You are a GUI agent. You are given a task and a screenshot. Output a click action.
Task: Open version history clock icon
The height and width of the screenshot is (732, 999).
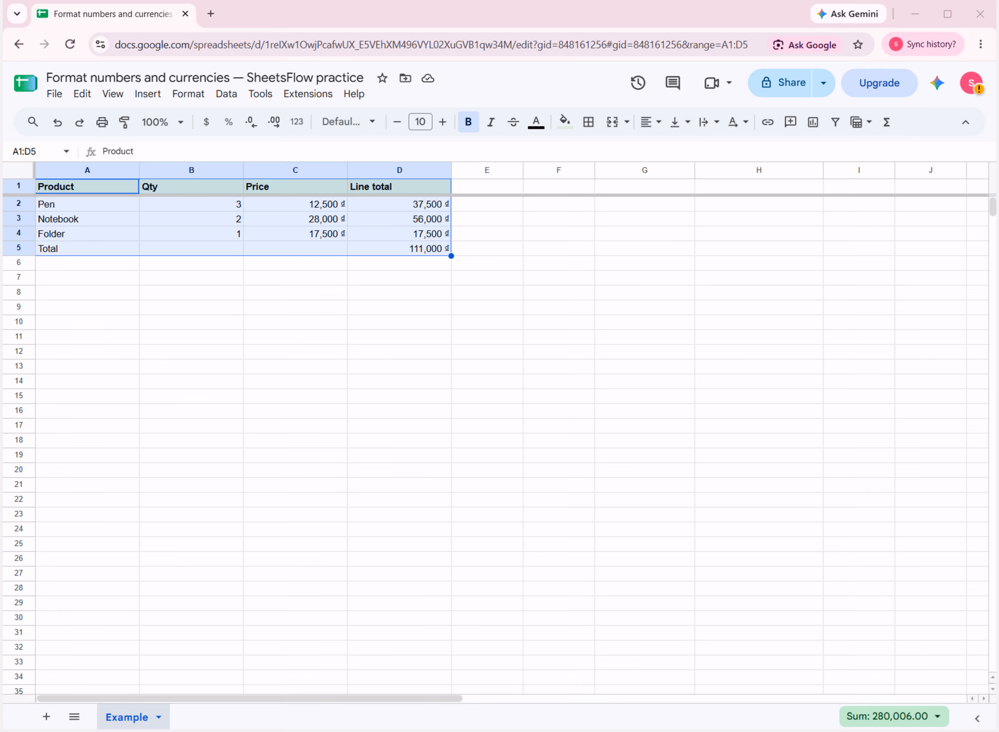click(638, 83)
